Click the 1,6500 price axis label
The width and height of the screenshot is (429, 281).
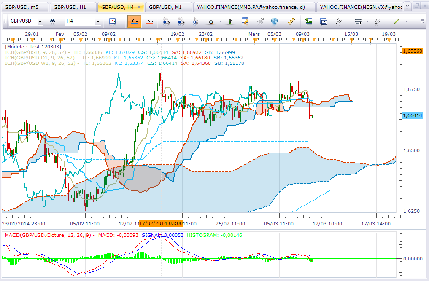pos(411,150)
